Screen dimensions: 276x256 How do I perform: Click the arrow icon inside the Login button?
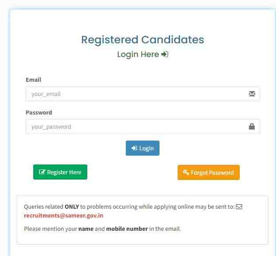click(134, 148)
